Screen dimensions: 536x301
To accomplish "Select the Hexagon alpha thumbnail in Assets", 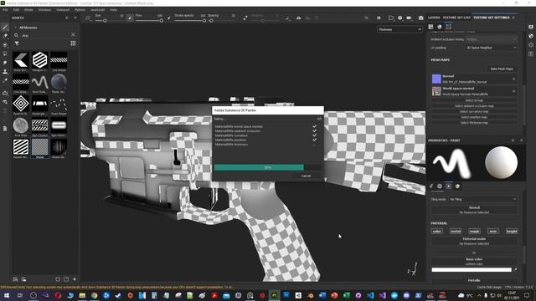I will 39,60.
